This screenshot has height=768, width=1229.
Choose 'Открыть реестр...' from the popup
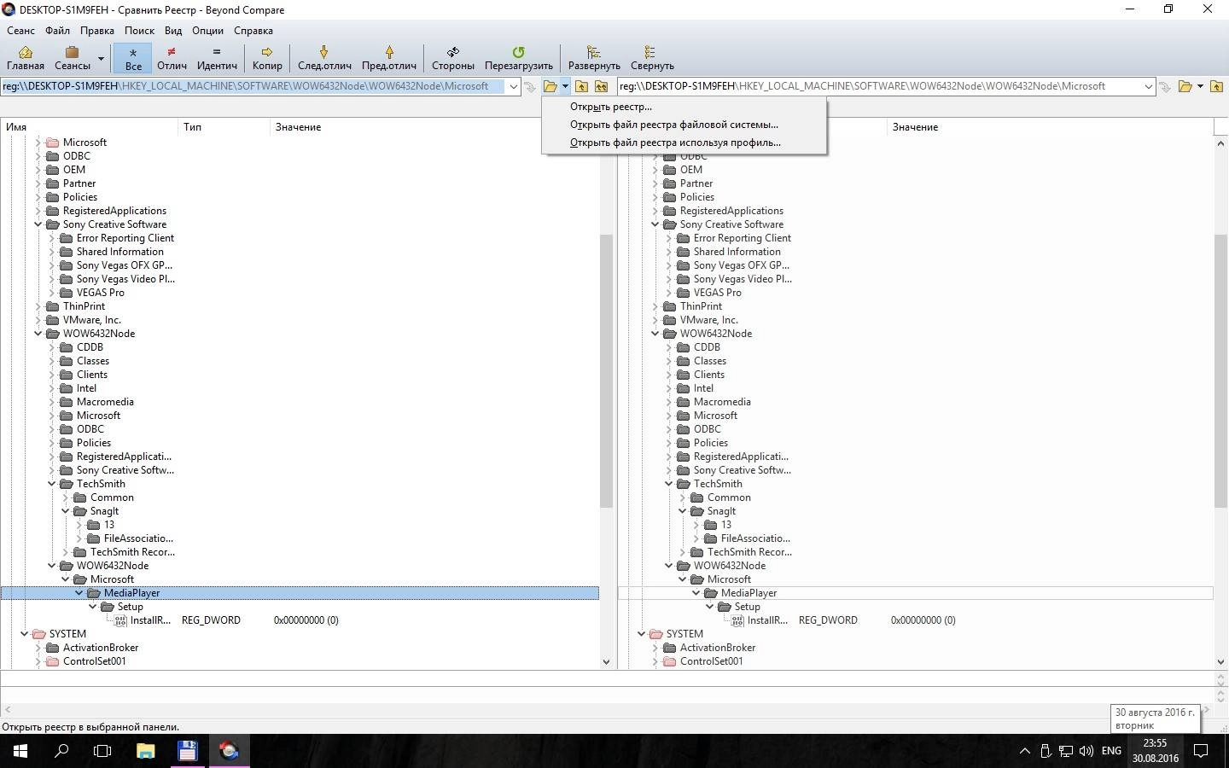pos(684,107)
